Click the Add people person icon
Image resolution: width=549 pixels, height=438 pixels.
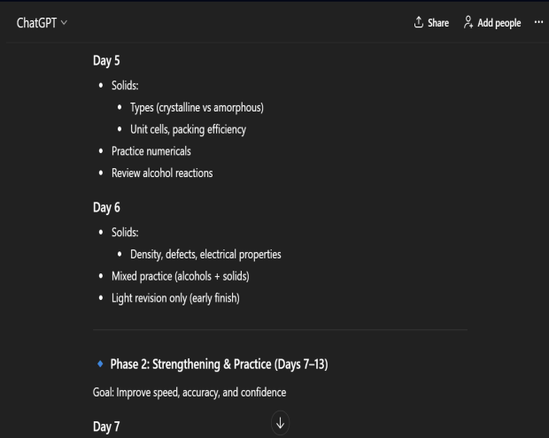(x=468, y=23)
